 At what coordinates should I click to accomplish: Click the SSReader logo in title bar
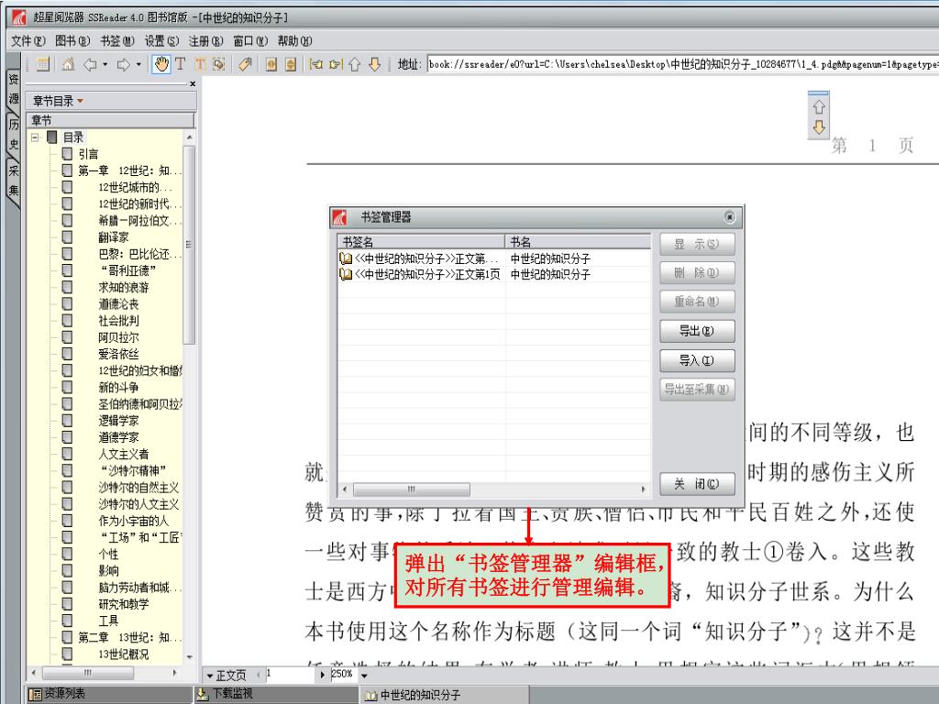point(19,17)
